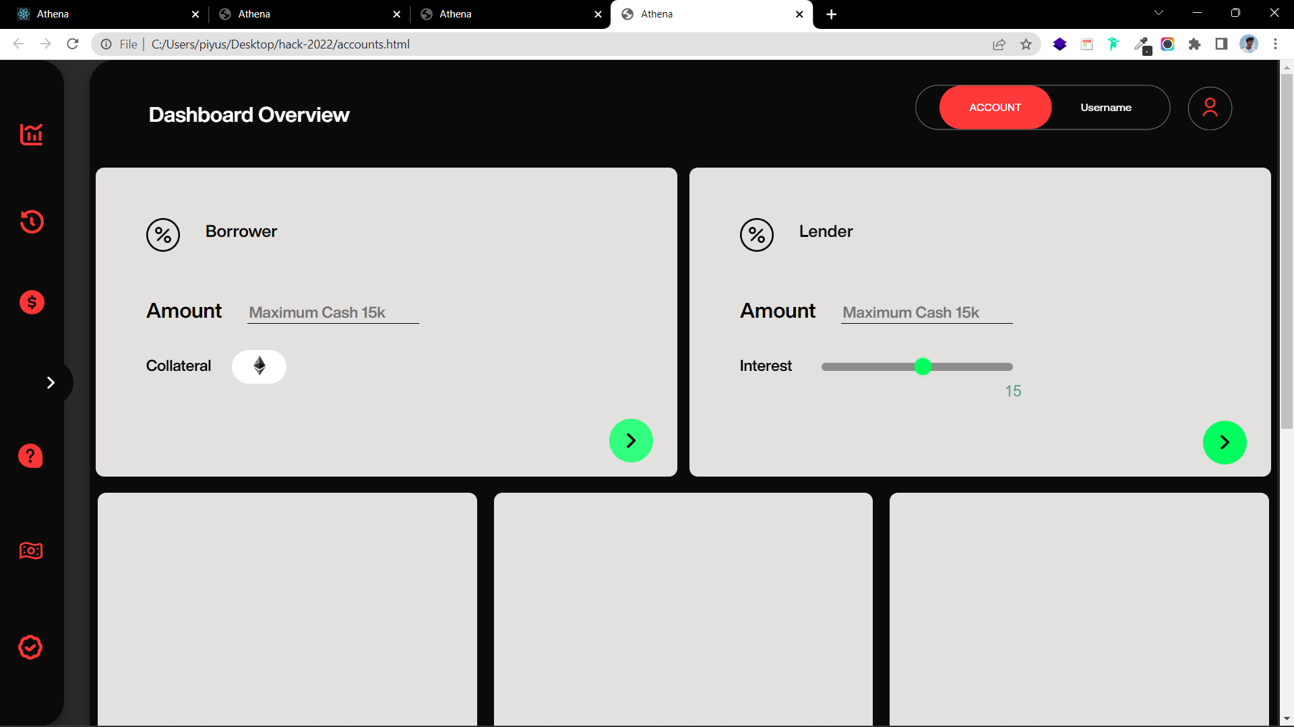The image size is (1294, 727).
Task: Click the cash banknote sidebar icon
Action: coord(31,551)
